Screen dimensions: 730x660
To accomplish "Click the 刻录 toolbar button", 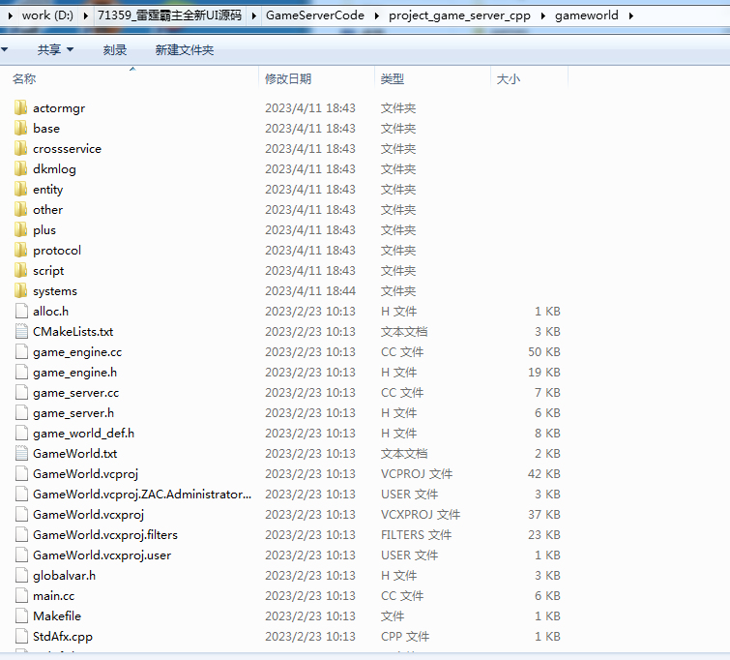I will (115, 49).
